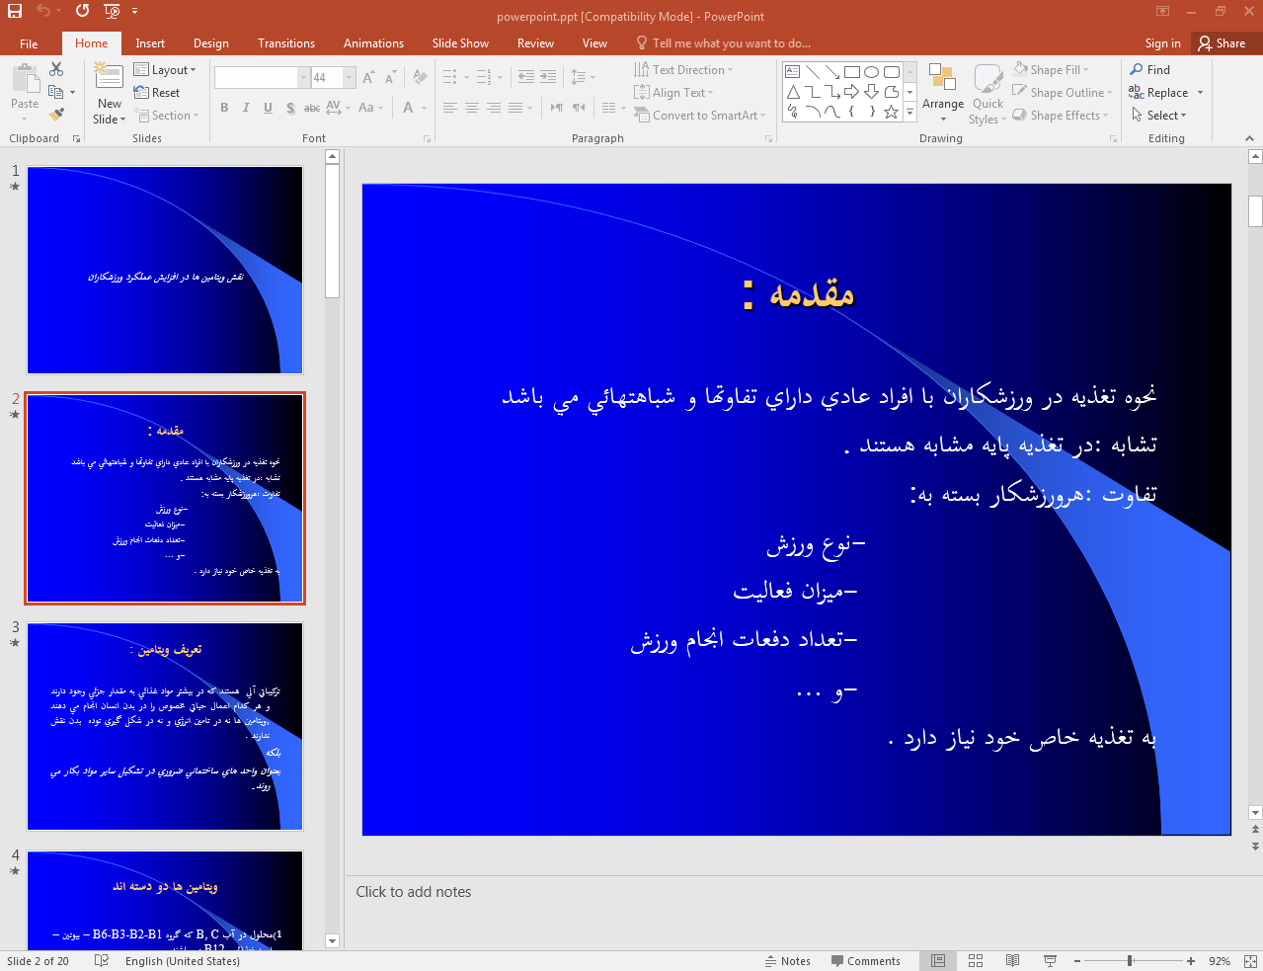Click the zoom slider handle

point(1130,960)
